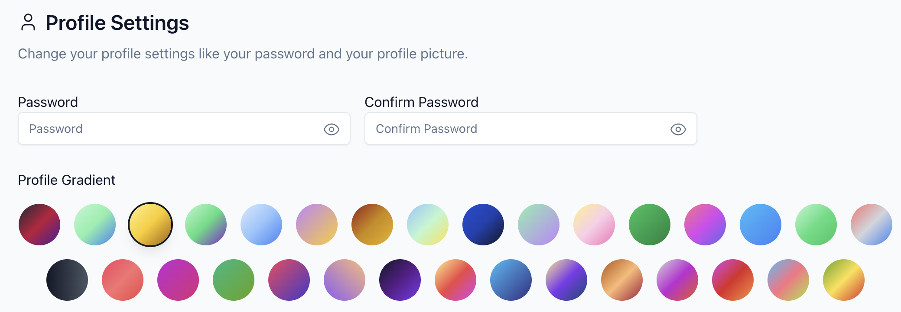Pick the pale pink-yellow pastel gradient swatch
The image size is (901, 312).
(x=594, y=225)
